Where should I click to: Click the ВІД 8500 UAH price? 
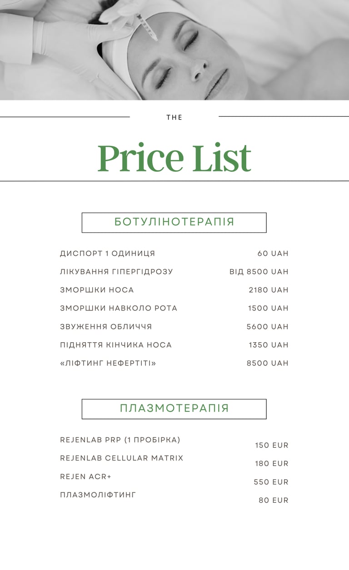pos(259,272)
